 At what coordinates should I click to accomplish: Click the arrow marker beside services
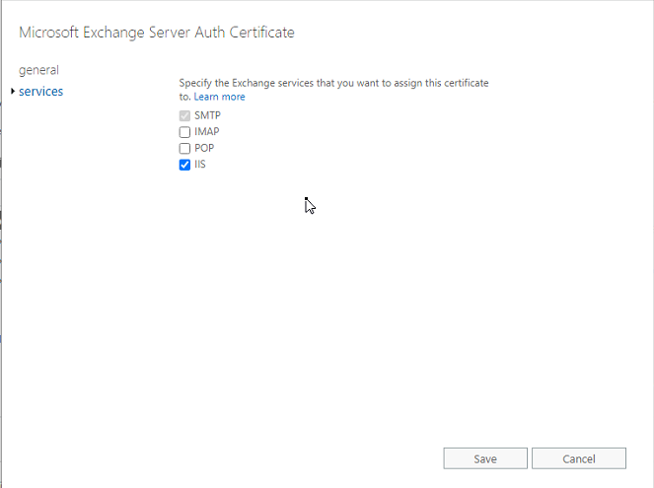pos(13,91)
